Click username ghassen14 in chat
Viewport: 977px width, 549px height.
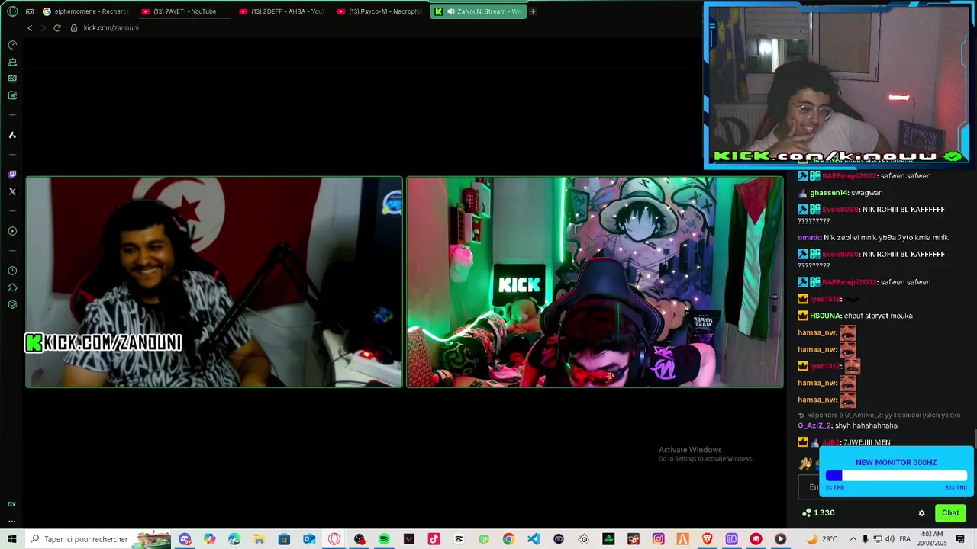point(829,193)
